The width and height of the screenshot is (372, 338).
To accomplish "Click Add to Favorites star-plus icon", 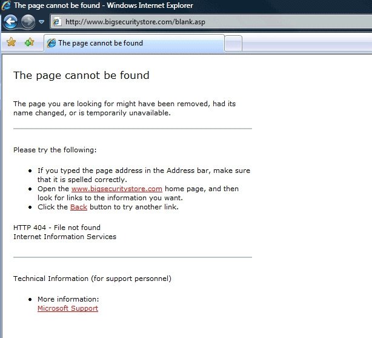I will point(29,42).
